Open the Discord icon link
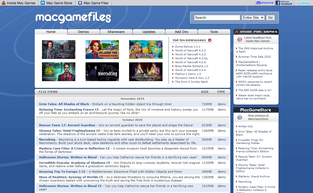The image size is (313, 193). click(264, 3)
